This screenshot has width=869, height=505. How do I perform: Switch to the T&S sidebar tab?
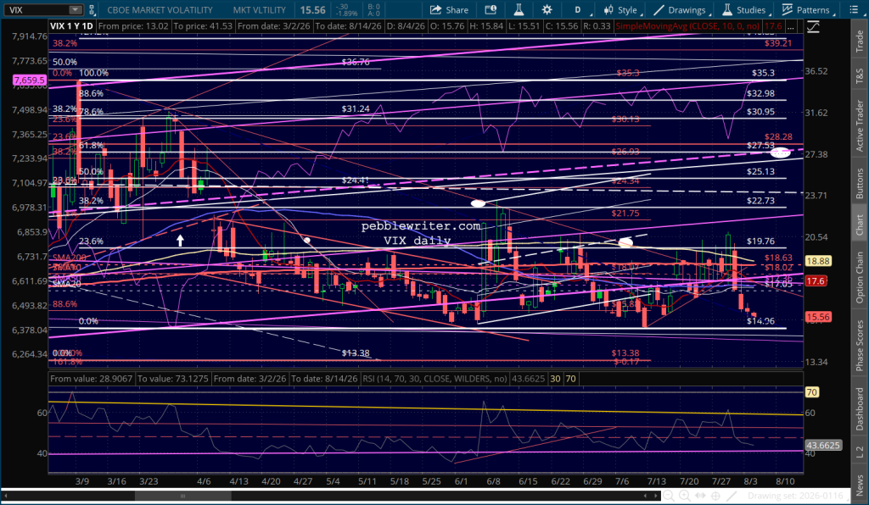[860, 76]
